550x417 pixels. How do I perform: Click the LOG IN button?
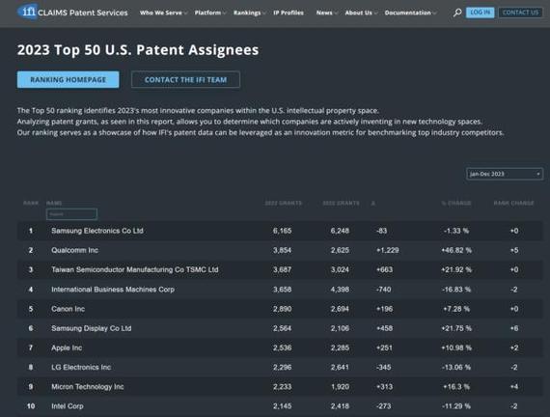click(480, 13)
